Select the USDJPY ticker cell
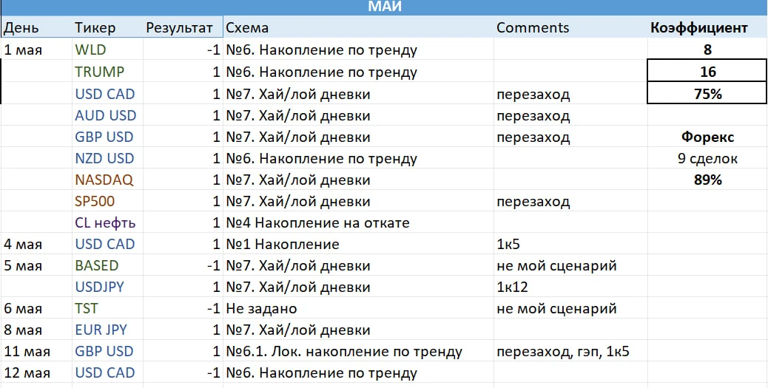This screenshot has width=768, height=388. click(107, 287)
